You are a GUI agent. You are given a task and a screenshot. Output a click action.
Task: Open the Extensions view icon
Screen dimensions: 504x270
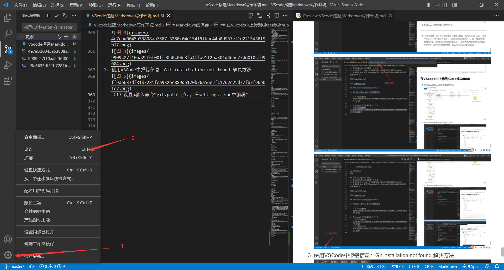tap(8, 81)
